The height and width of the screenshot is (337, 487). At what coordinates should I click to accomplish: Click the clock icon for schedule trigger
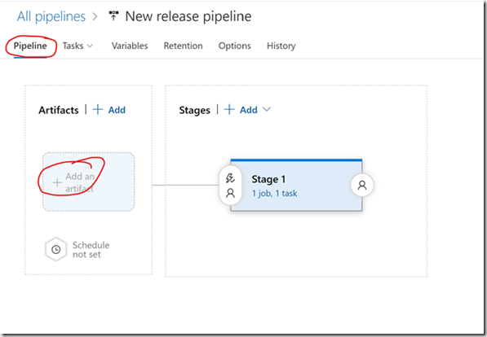56,249
